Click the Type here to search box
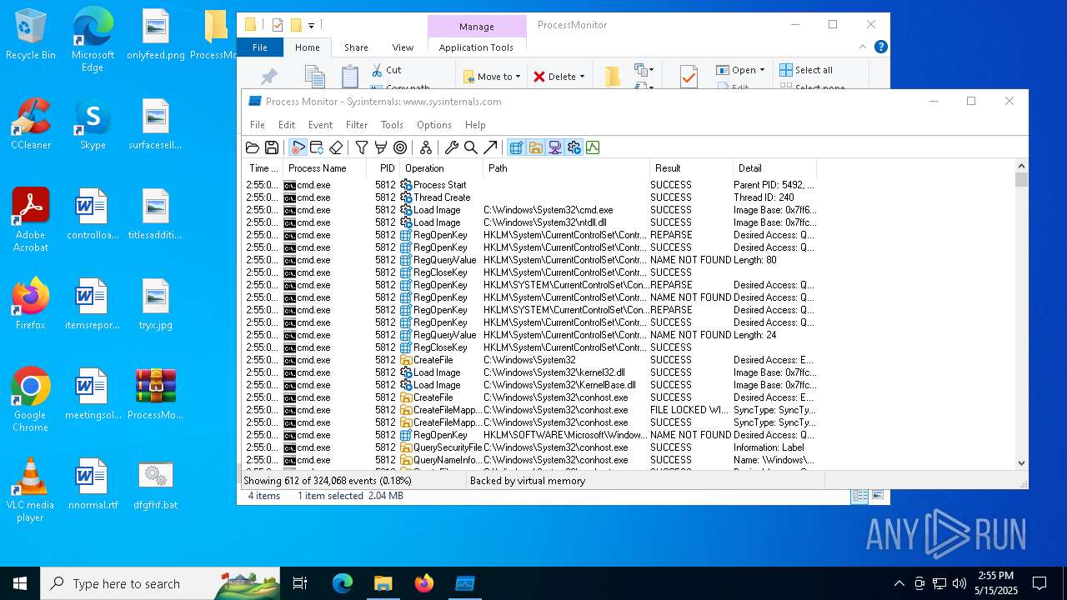This screenshot has width=1067, height=600. 160,583
